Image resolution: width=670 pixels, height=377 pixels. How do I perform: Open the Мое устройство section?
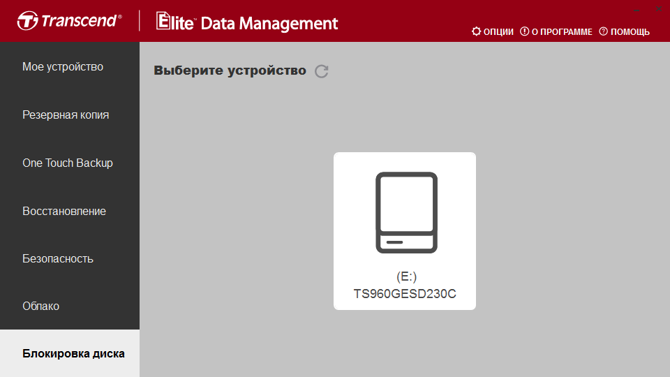(70, 67)
